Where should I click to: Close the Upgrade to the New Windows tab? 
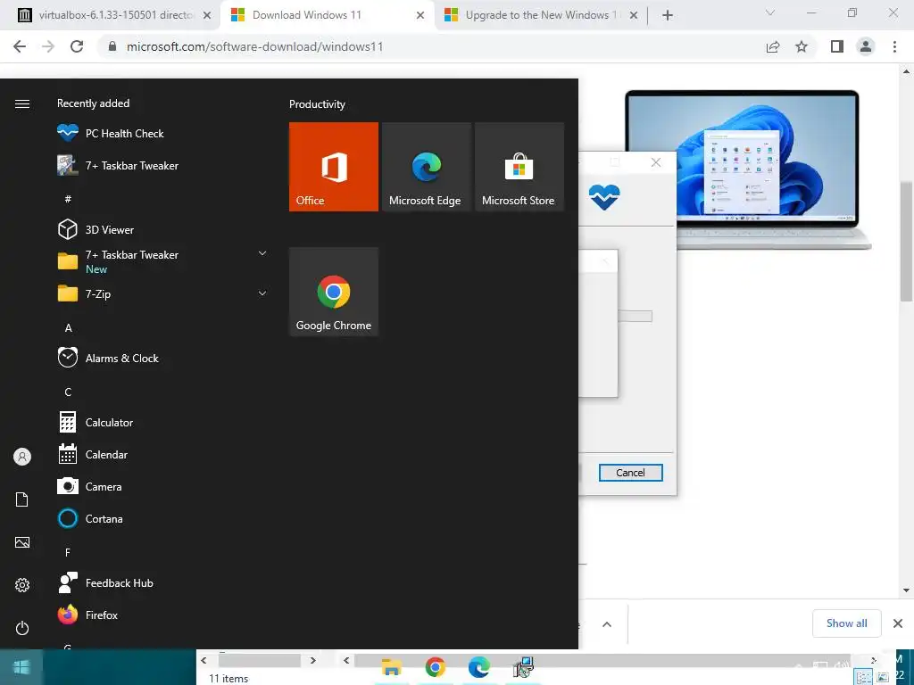click(634, 15)
